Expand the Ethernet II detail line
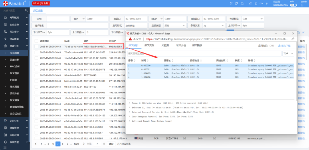 (129, 107)
